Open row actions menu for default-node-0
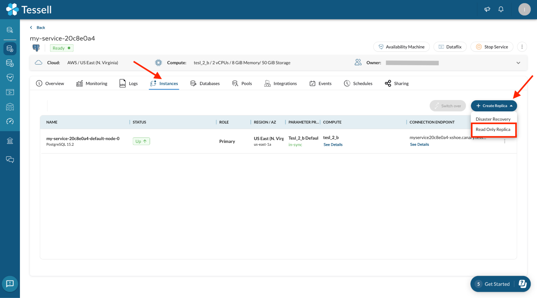The height and width of the screenshot is (298, 537). pyautogui.click(x=504, y=141)
